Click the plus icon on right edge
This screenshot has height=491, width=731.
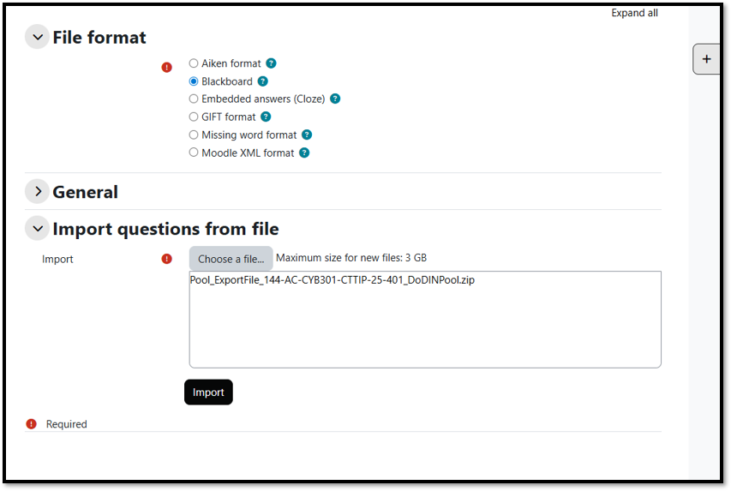706,59
